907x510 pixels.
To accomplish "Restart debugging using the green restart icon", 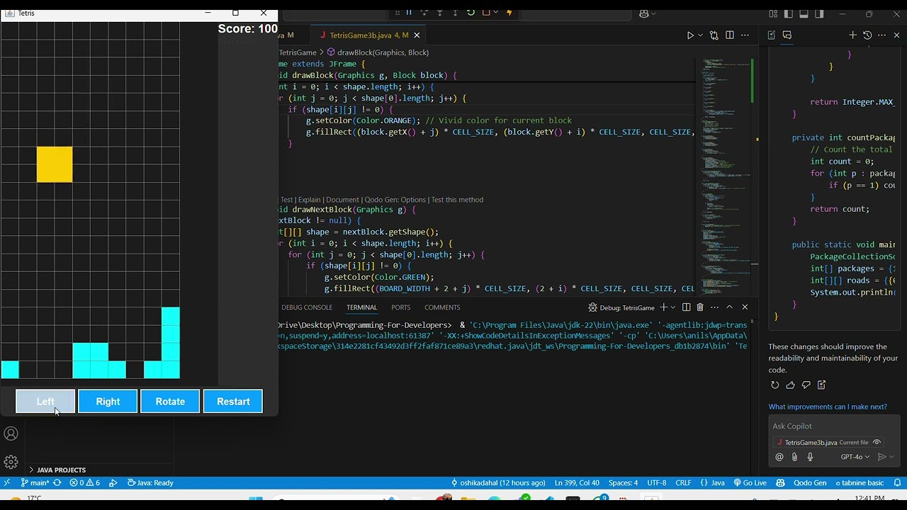I will [x=471, y=12].
